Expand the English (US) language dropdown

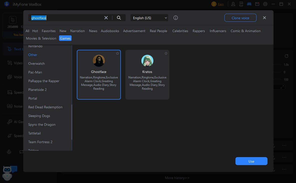149,18
